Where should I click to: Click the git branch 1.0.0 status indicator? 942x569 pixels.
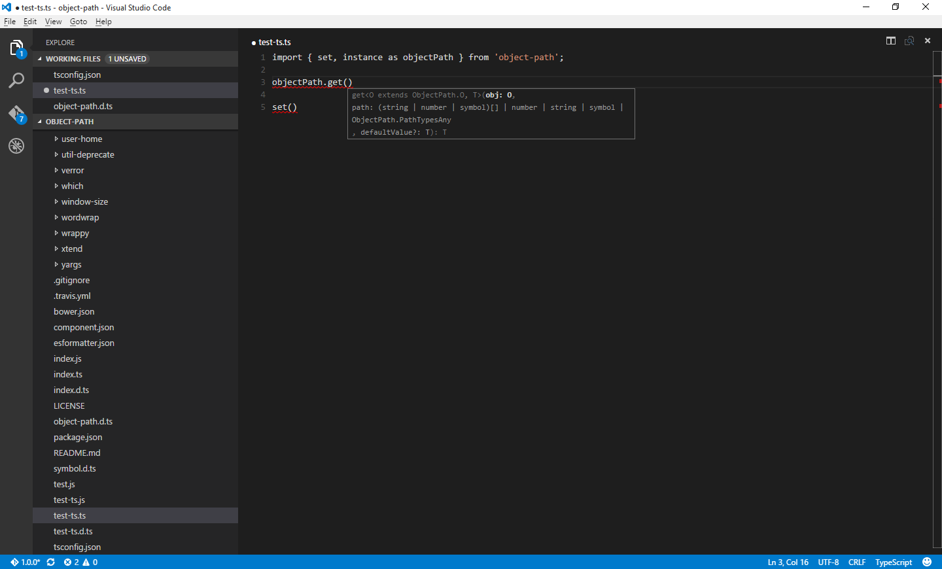pyautogui.click(x=26, y=562)
